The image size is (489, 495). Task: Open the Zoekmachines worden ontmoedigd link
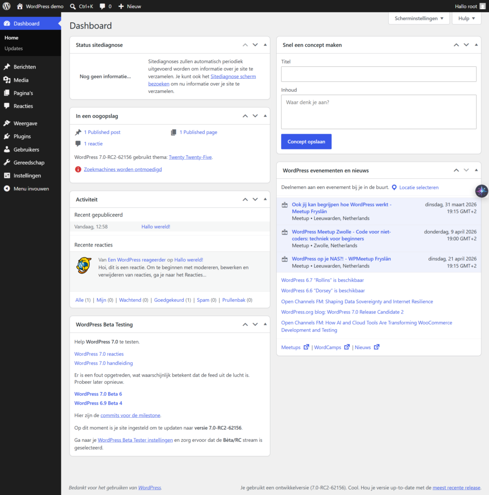point(122,170)
